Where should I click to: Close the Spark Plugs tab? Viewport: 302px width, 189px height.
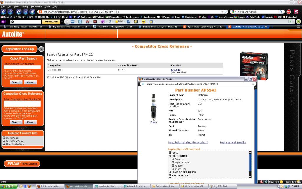pyautogui.click(x=221, y=27)
